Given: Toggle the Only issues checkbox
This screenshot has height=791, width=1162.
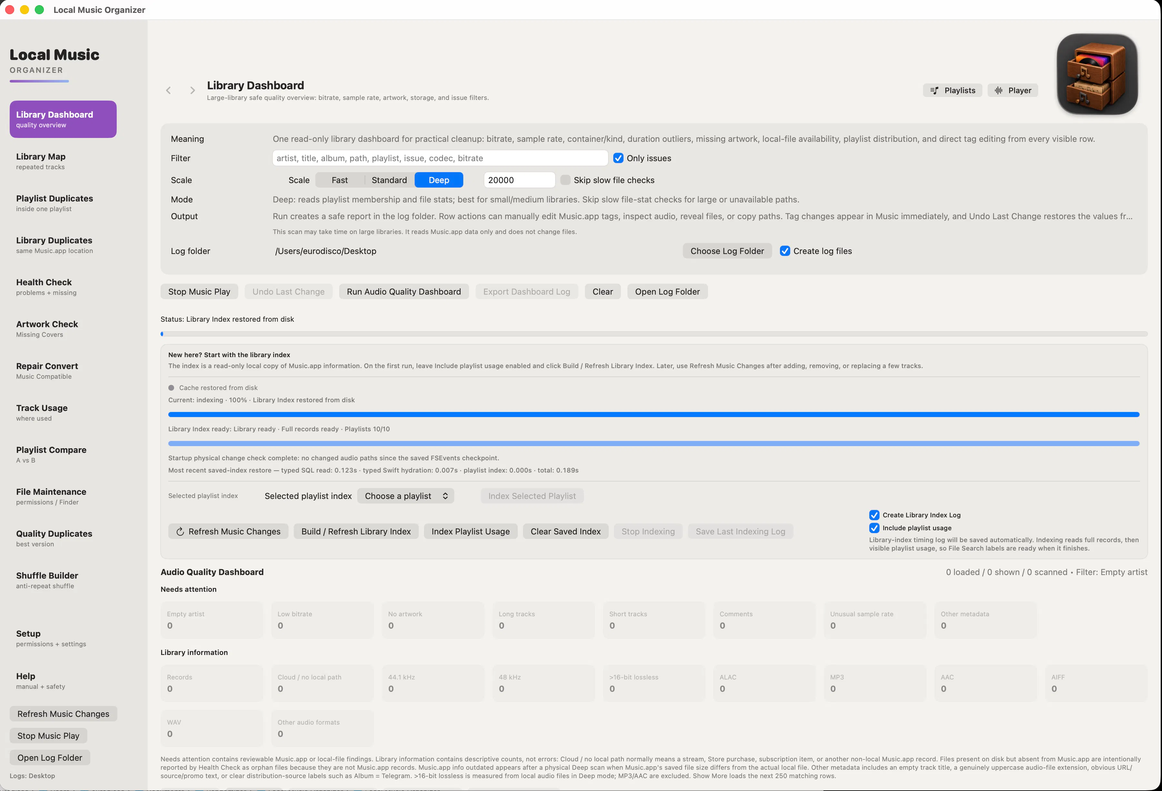Looking at the screenshot, I should tap(618, 158).
